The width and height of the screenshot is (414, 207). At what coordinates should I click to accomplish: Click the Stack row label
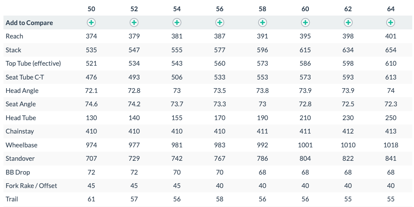13,50
